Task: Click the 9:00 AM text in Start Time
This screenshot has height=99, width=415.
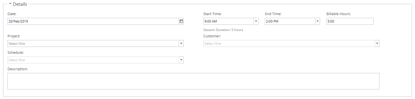Action: click(x=210, y=21)
